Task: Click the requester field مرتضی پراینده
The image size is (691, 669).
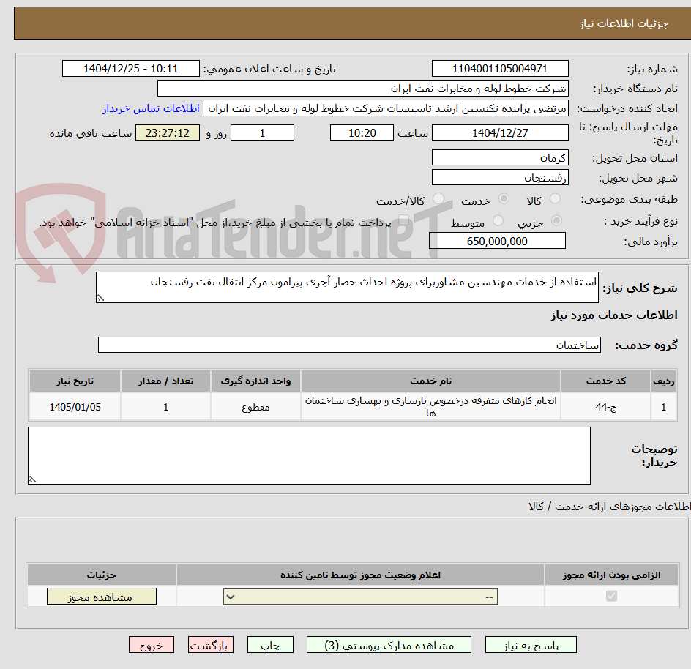Action: point(386,108)
